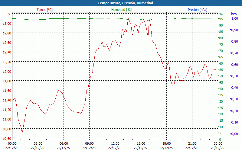Click the 09:00 time axis label
The width and height of the screenshot is (242, 151).
(89, 143)
